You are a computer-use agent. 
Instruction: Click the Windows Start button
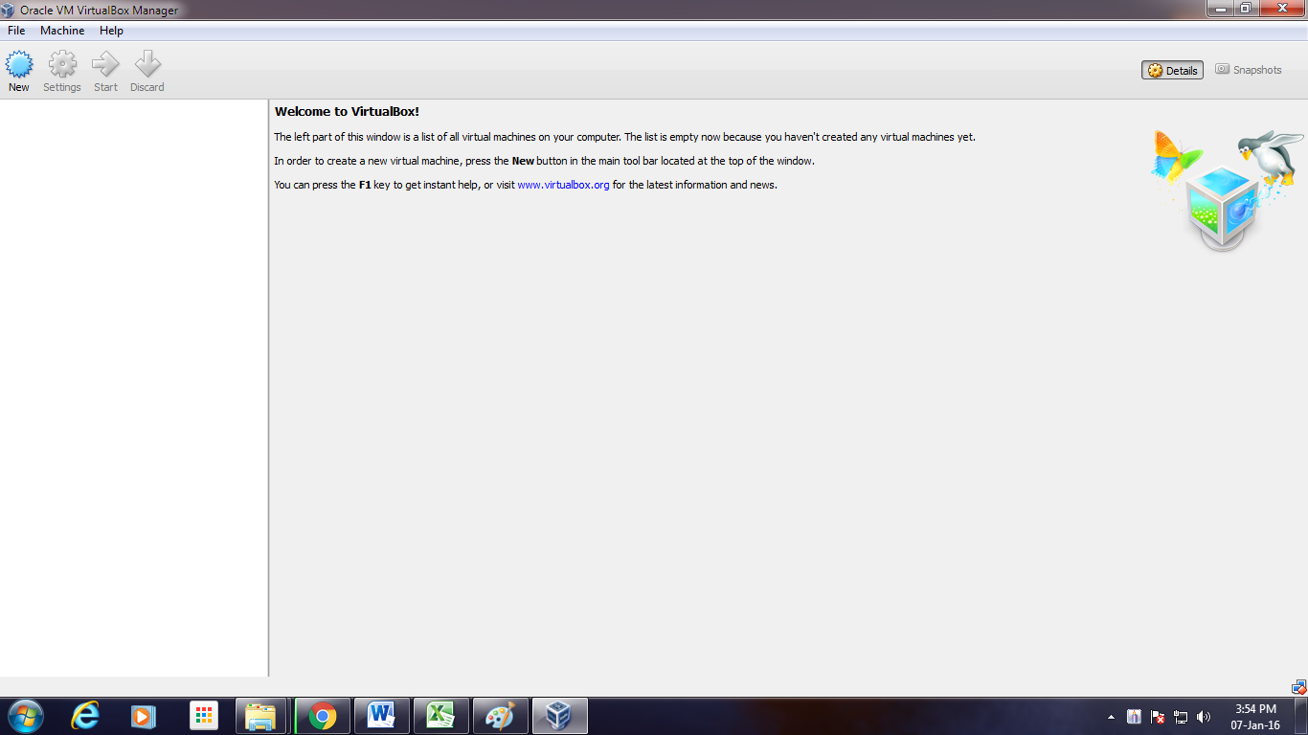click(x=25, y=716)
